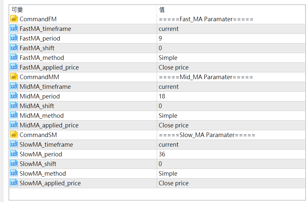
Task: Select the numeric icon for MidMA_shift
Action: click(x=14, y=106)
